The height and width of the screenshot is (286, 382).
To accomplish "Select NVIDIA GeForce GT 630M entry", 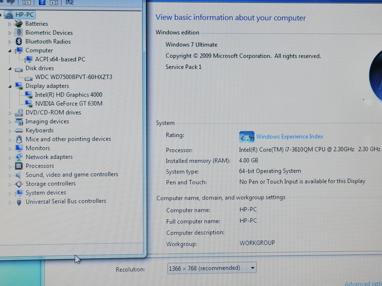I will (x=69, y=103).
